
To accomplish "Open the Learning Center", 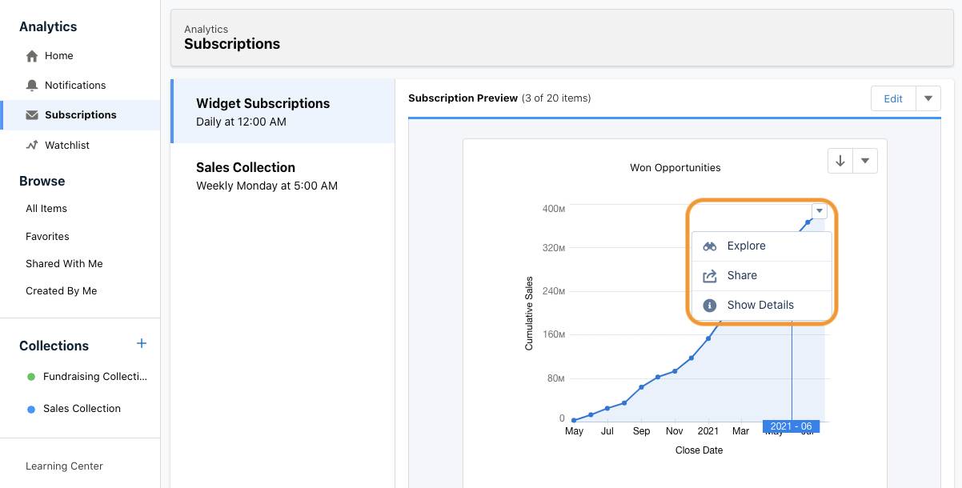I will tap(64, 466).
